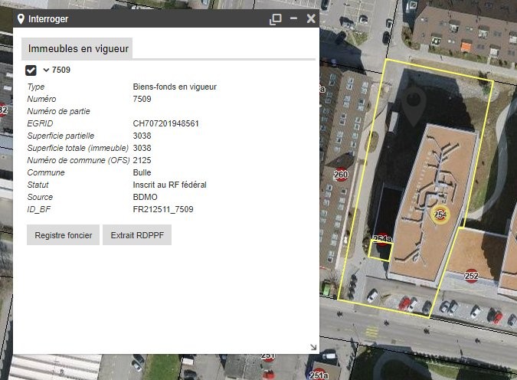Click the ID_BF value FR212511_7509
This screenshot has width=517, height=380.
click(x=163, y=209)
